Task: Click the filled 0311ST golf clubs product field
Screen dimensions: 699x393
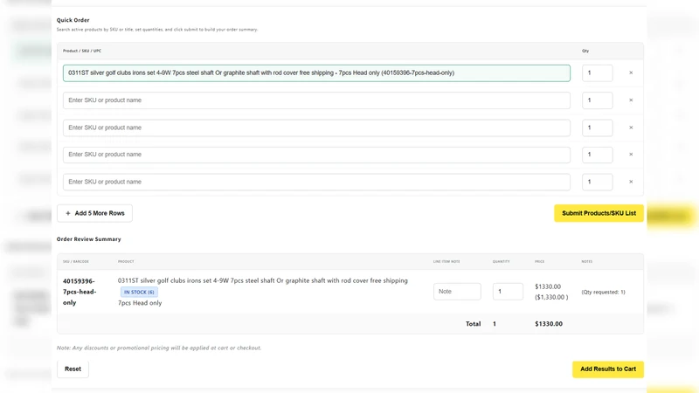Action: (x=316, y=73)
